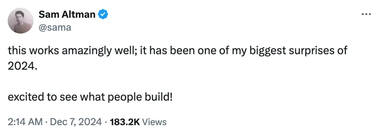Click the 2:14 AM timestamp
The height and width of the screenshot is (129, 378).
coord(25,122)
